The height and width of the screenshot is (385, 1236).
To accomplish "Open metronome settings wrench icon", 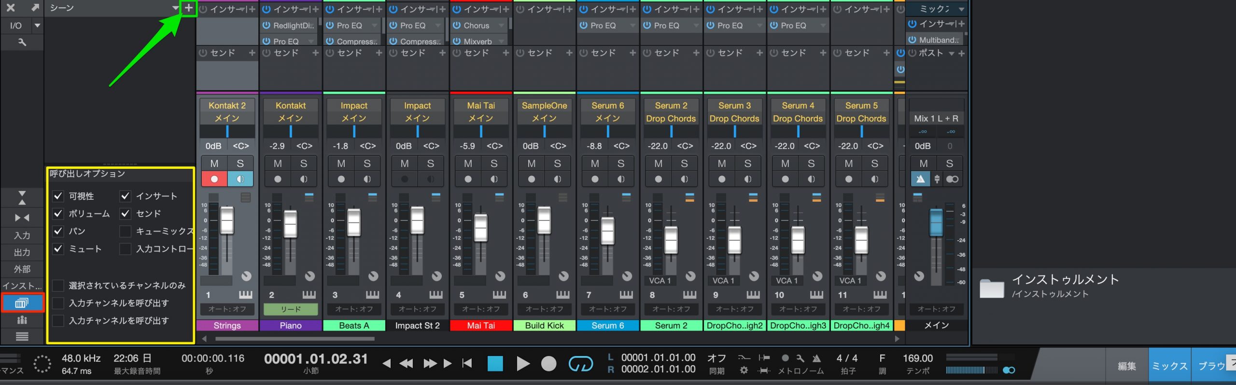I will (800, 358).
